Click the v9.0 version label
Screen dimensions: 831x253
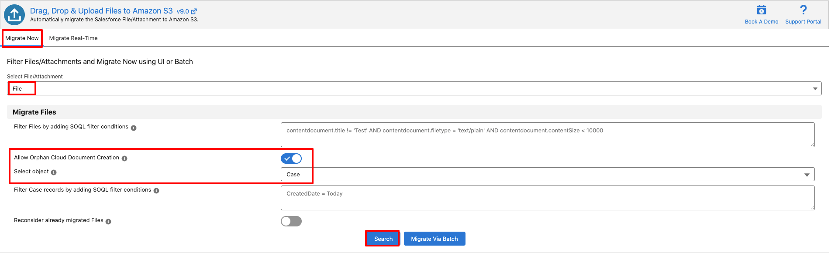click(x=183, y=12)
